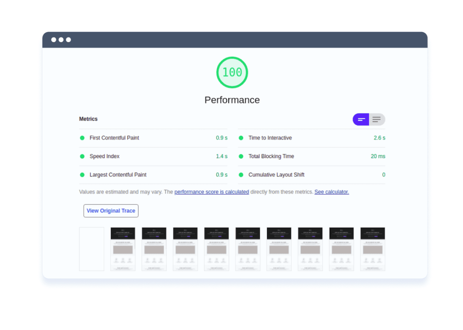This screenshot has width=463, height=330.
Task: Click the leftmost window control dot
Action: click(x=53, y=39)
